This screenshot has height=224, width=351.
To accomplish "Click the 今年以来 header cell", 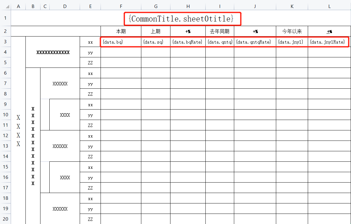I will pyautogui.click(x=292, y=31).
